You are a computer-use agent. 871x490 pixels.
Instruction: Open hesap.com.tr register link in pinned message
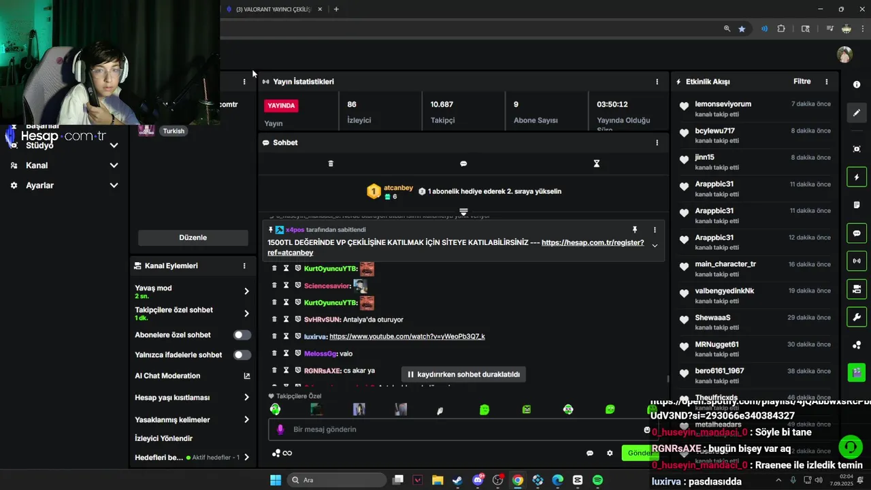[x=455, y=248]
